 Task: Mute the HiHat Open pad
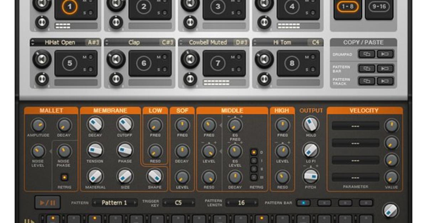pos(90,57)
